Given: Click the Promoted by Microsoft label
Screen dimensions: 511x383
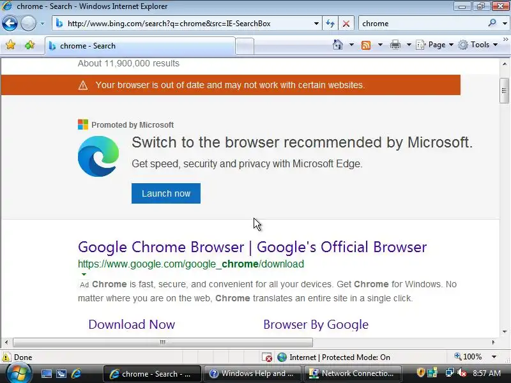Looking at the screenshot, I should coord(132,124).
